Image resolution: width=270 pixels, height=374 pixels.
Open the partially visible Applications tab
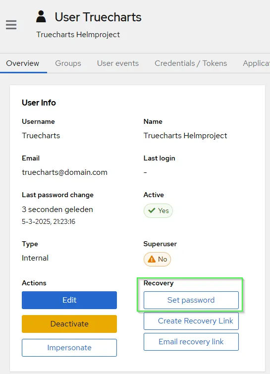pos(256,63)
